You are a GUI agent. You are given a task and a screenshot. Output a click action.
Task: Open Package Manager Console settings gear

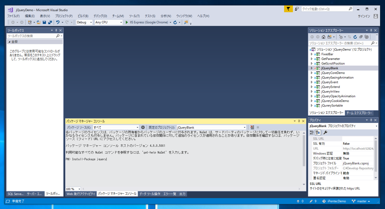tap(143, 127)
